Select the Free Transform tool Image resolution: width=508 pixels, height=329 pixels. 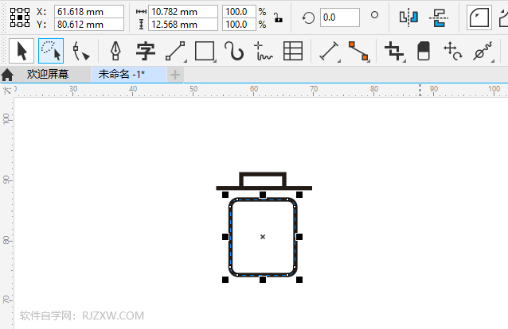[x=453, y=51]
